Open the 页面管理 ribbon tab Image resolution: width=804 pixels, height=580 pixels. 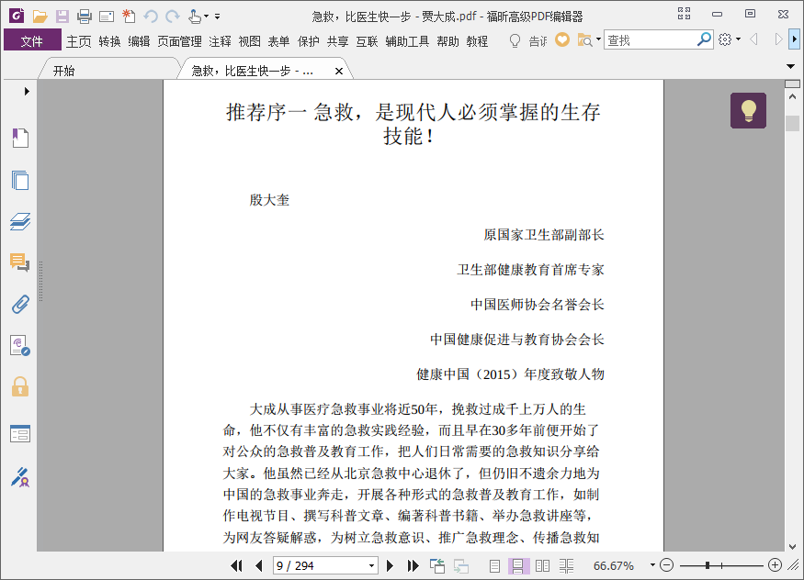[x=179, y=41]
